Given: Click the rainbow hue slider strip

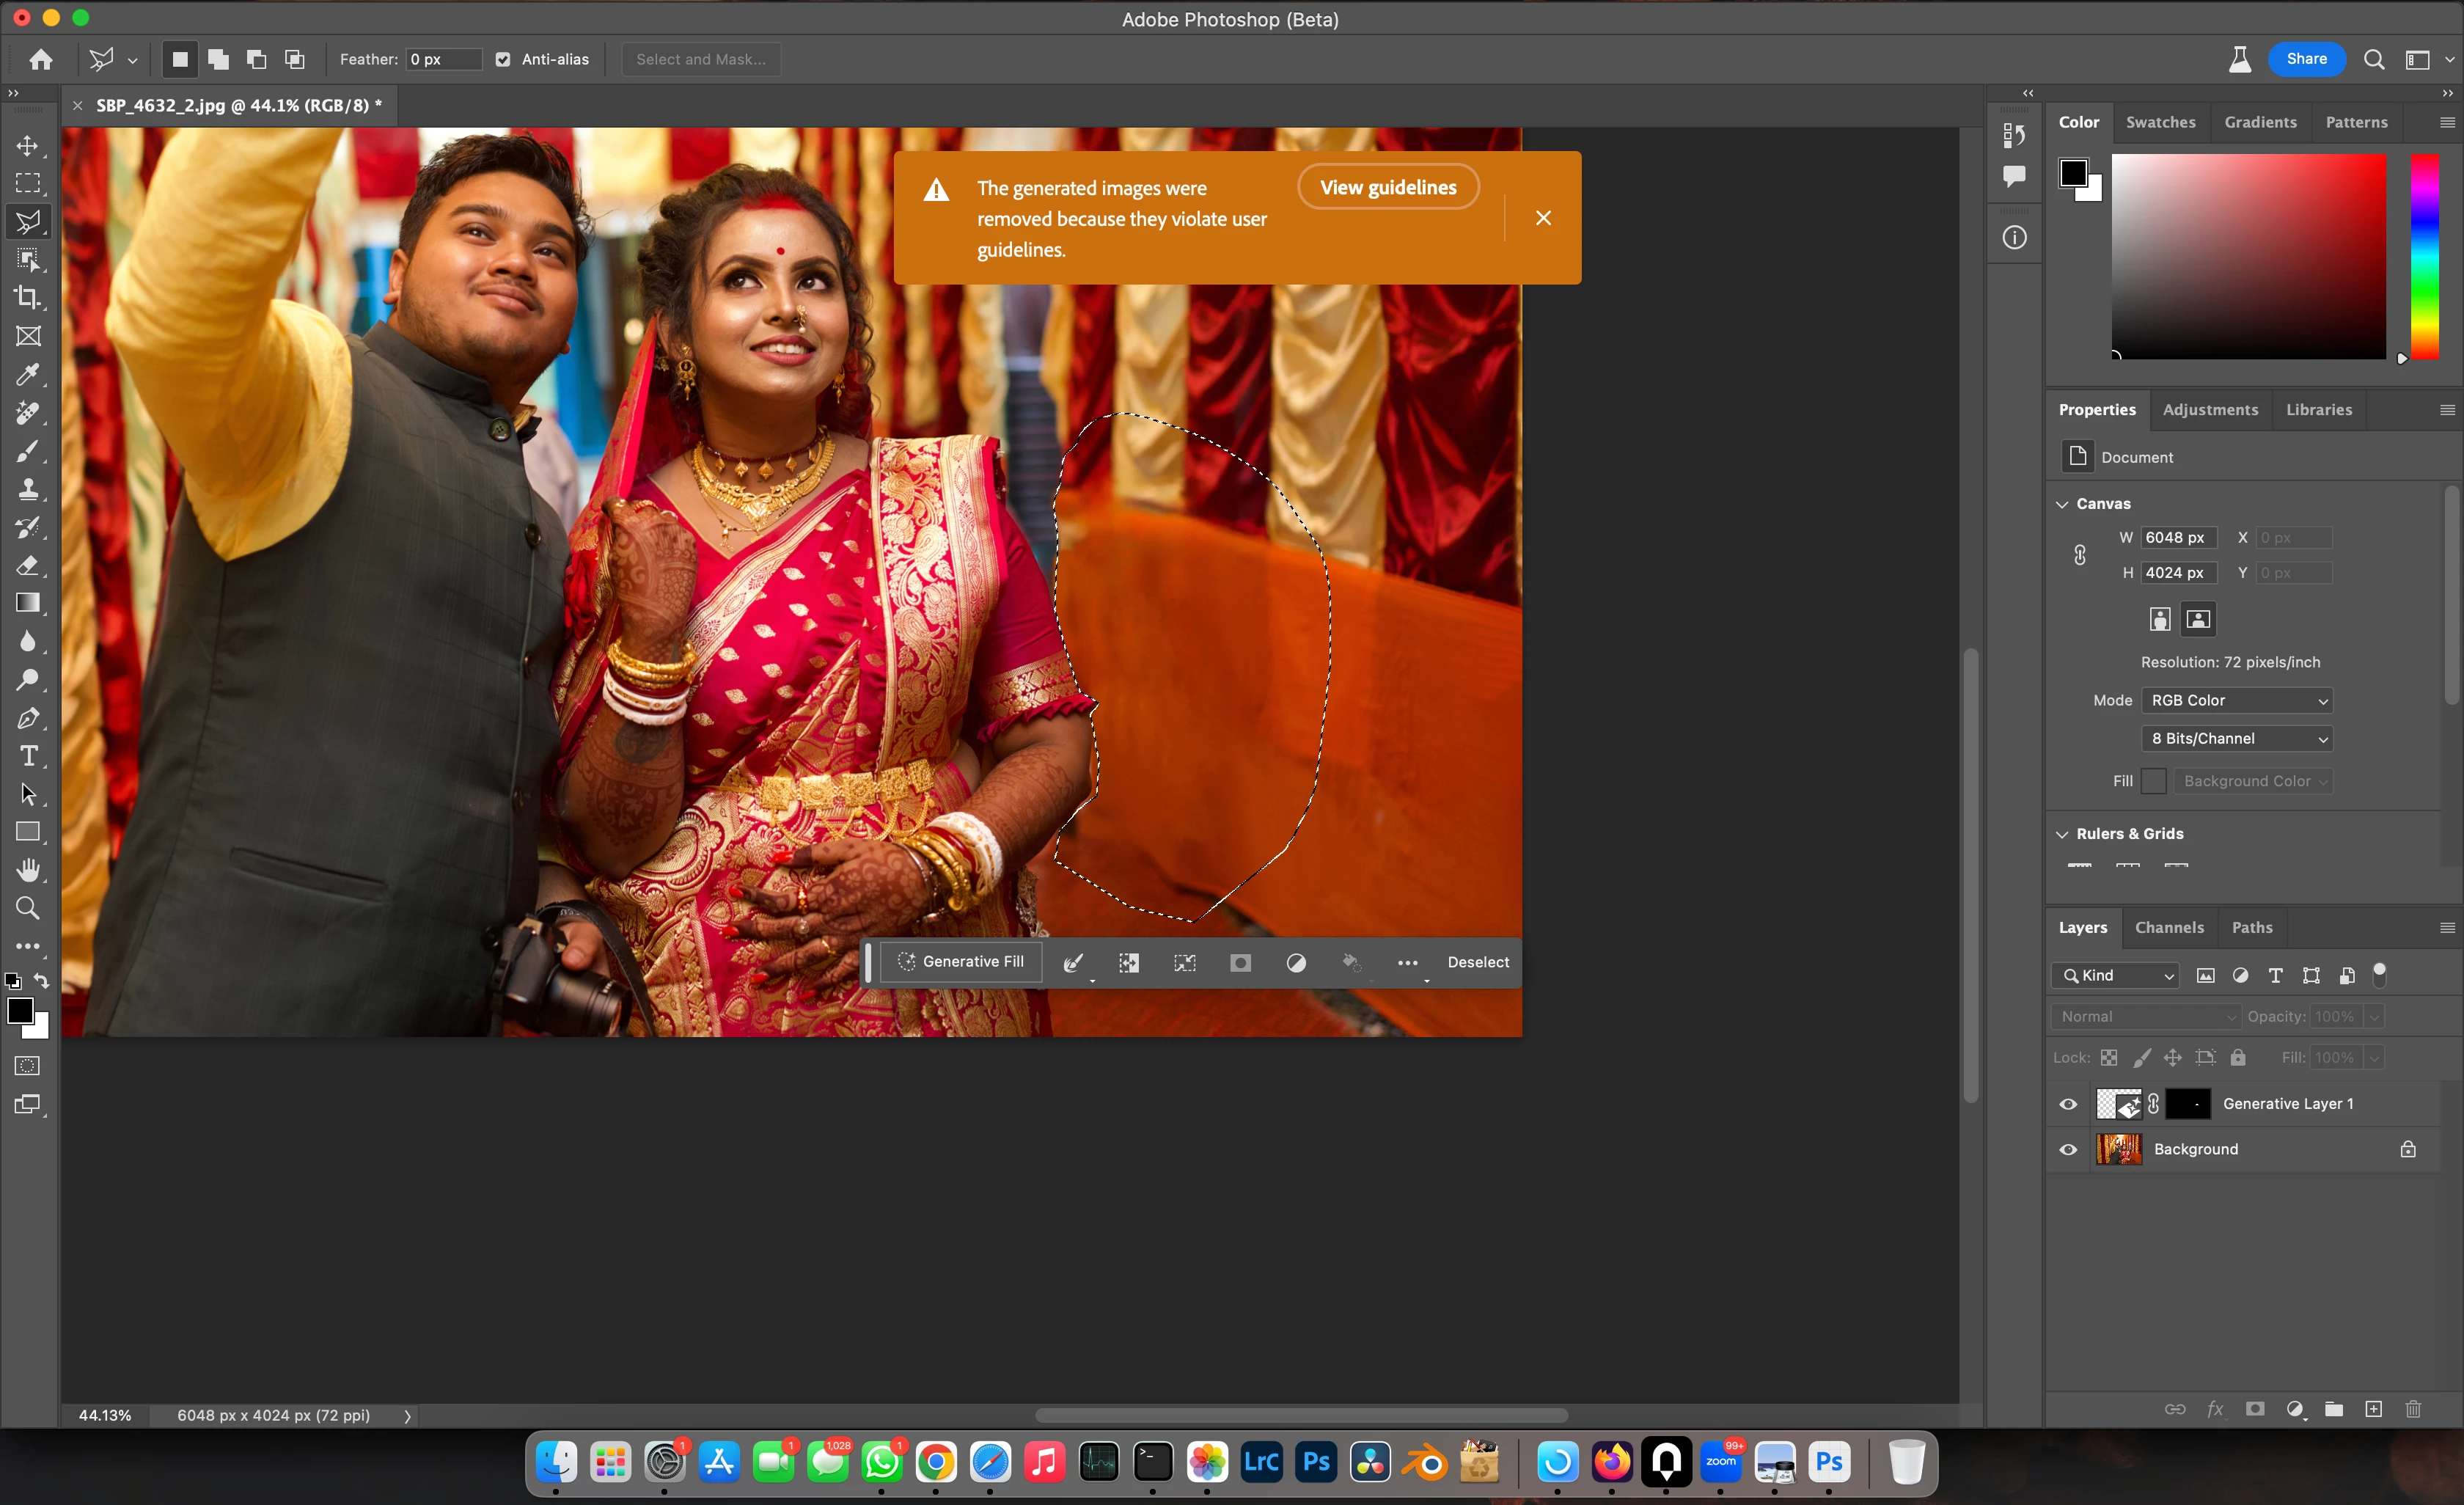Looking at the screenshot, I should [2424, 256].
